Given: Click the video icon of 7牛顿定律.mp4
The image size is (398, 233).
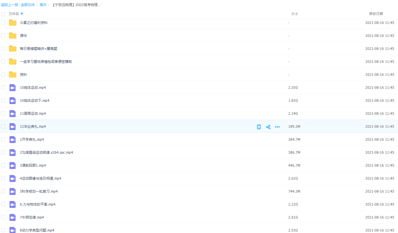Looking at the screenshot, I should [12, 217].
